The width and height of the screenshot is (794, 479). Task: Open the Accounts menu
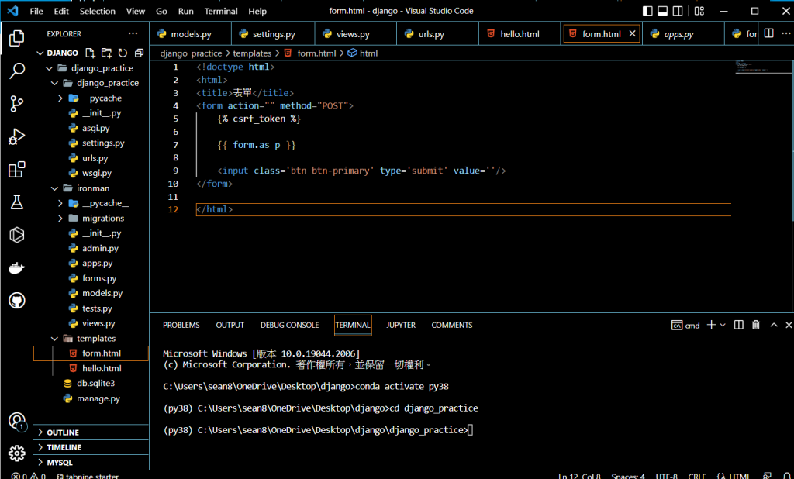click(x=17, y=421)
